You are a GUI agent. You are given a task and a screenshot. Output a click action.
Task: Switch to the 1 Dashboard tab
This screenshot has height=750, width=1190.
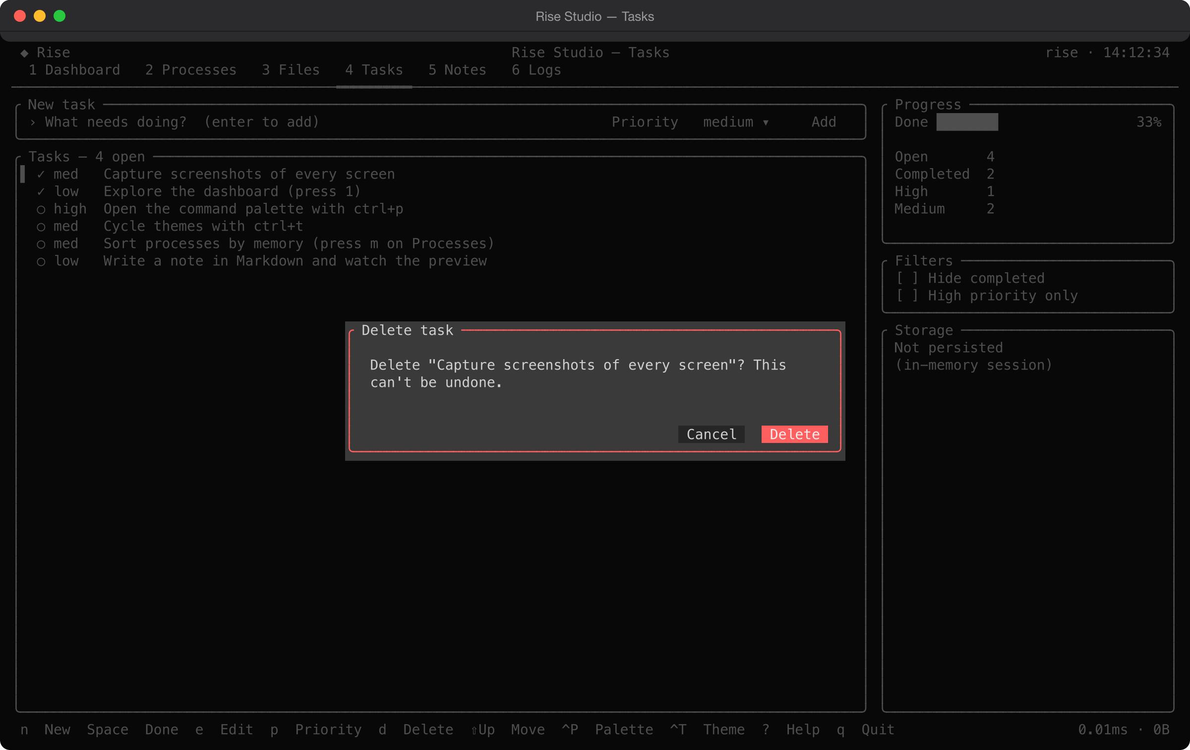click(x=74, y=70)
